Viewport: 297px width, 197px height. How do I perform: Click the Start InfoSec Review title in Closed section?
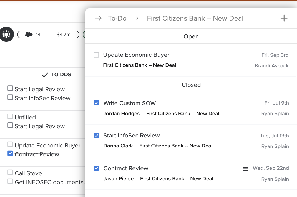click(x=132, y=135)
